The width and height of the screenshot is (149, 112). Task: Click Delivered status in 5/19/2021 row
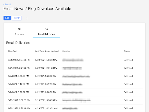128,100
